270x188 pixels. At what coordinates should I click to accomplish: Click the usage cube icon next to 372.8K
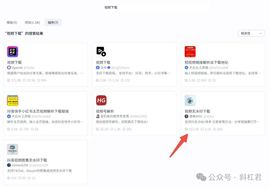pyautogui.click(x=9, y=80)
